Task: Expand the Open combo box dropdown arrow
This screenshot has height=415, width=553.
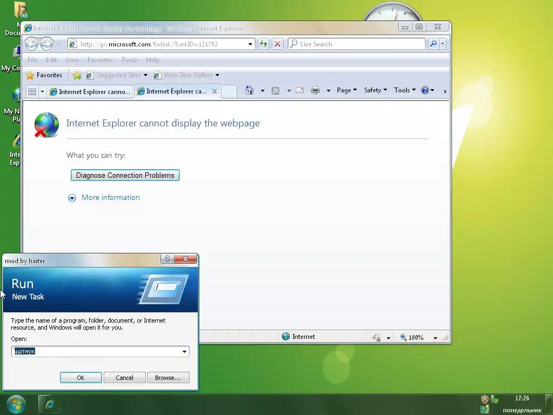Action: (185, 351)
